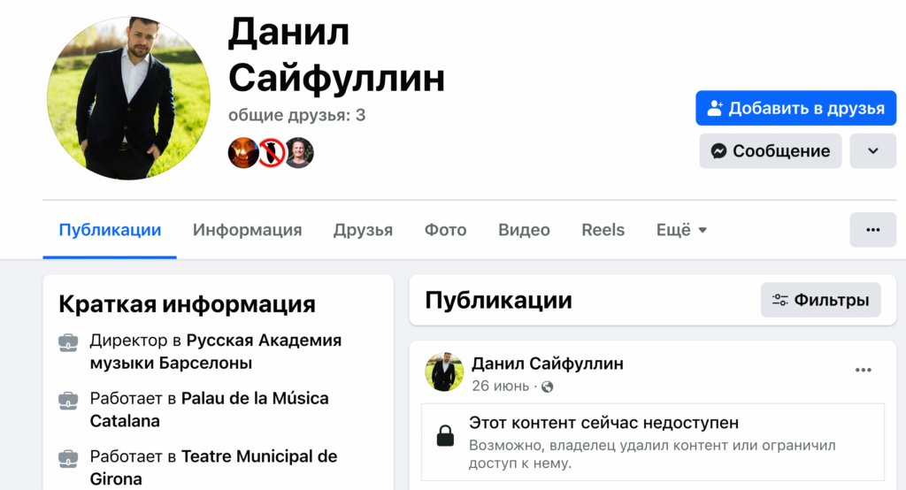Viewport: 906px width, 490px height.
Task: Click the Добавить в друзья button
Action: click(x=795, y=108)
